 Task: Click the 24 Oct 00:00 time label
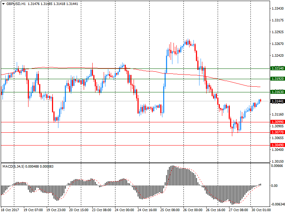point(124,210)
